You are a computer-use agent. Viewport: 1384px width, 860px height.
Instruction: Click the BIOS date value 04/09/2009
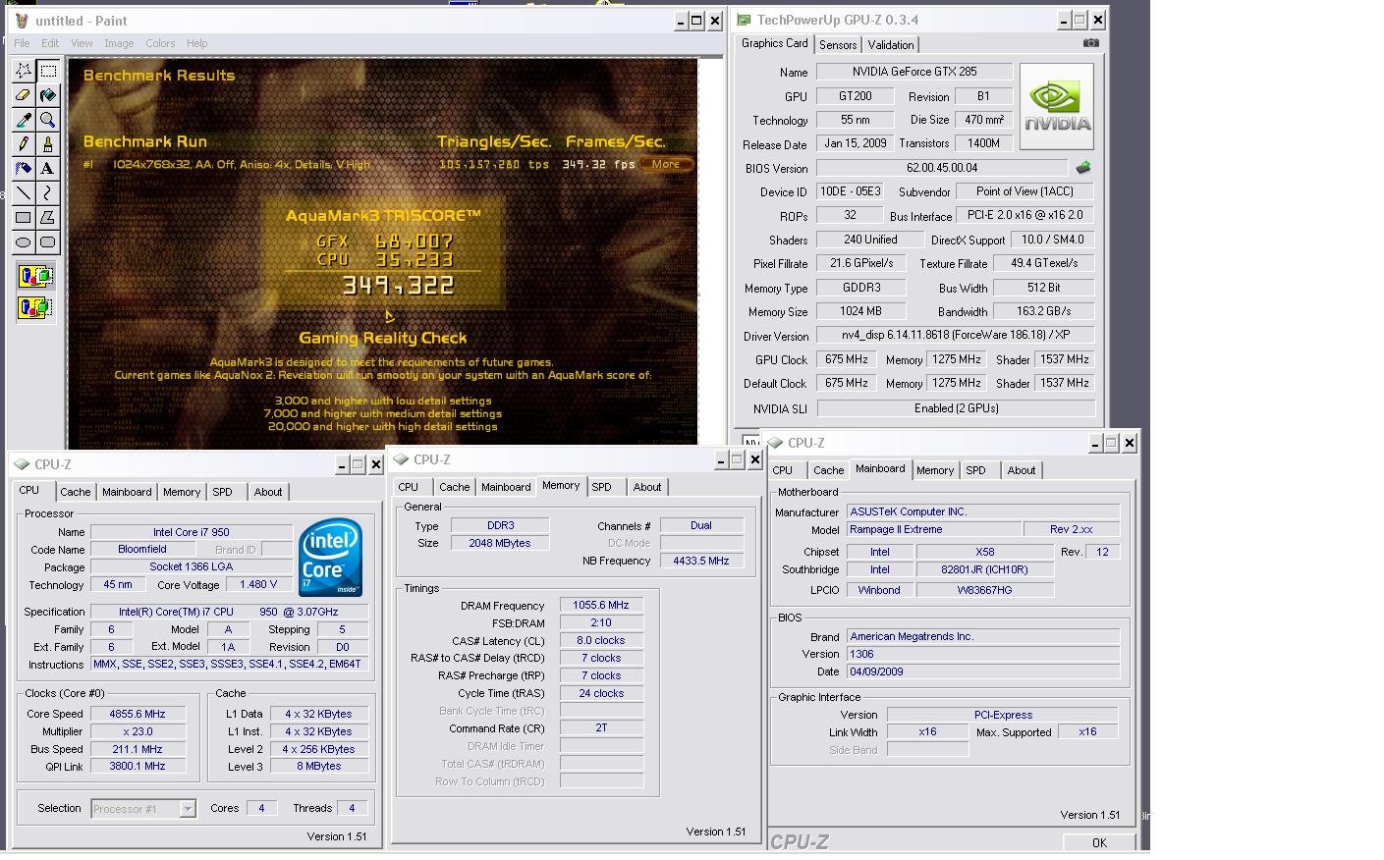click(982, 672)
